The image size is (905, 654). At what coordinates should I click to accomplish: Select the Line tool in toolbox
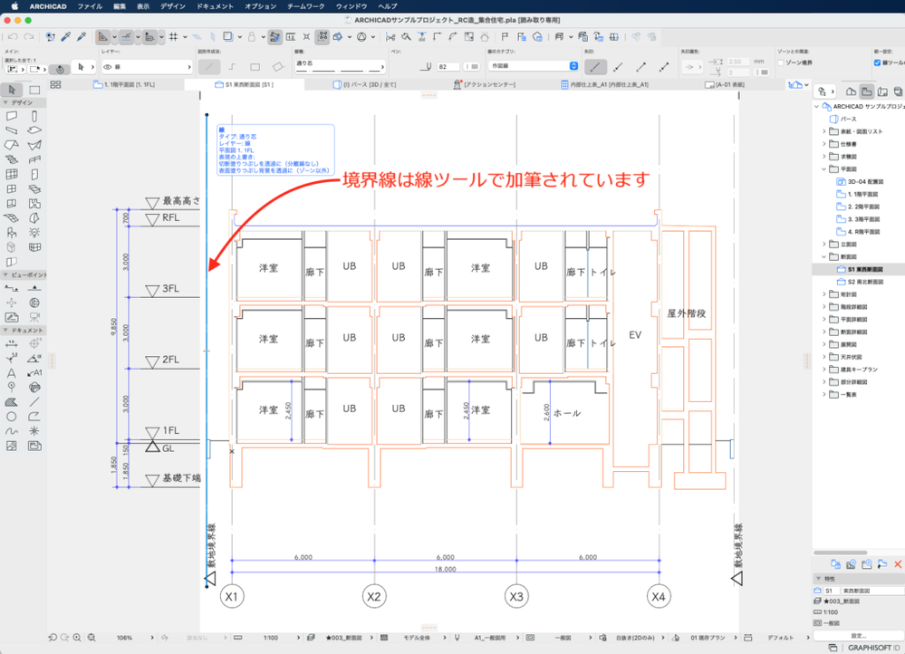point(34,402)
